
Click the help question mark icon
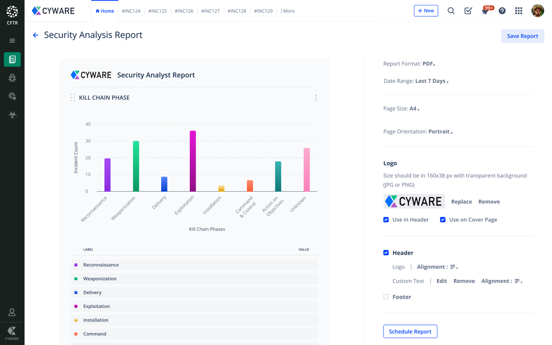pos(502,11)
